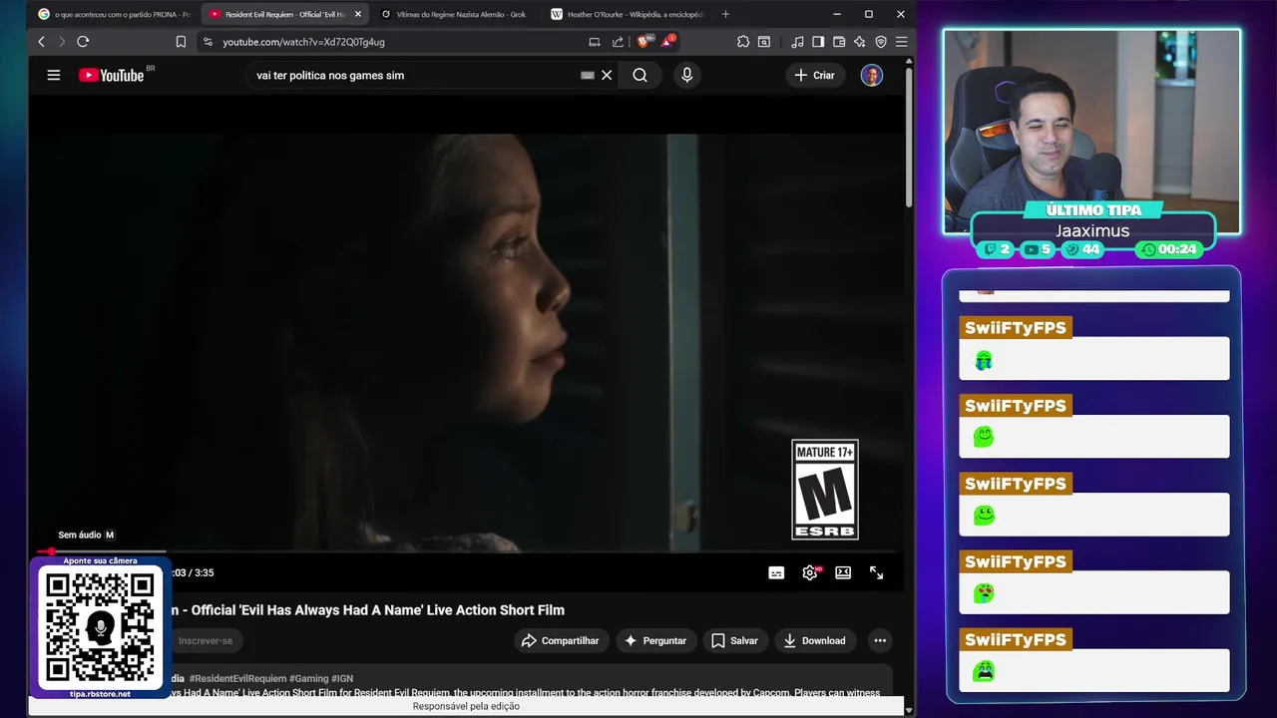Open the #Gaming hashtag
1277x718 pixels.
[x=308, y=678]
